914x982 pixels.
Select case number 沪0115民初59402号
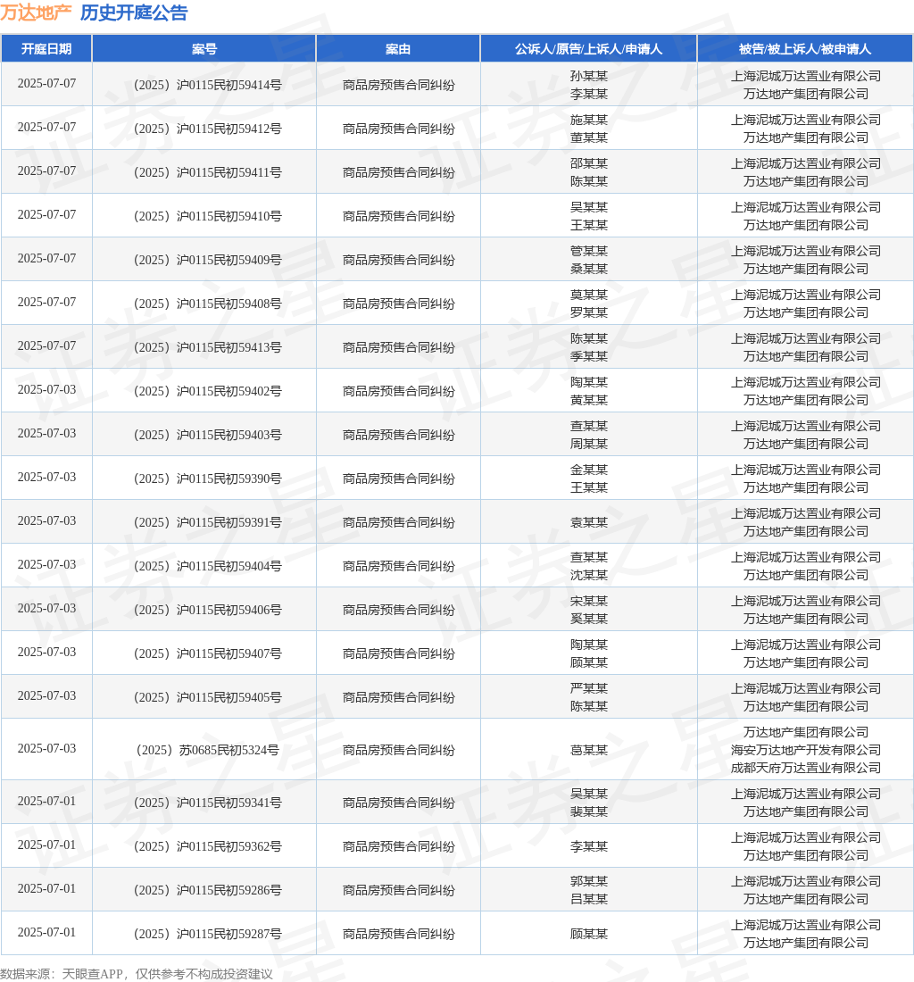click(x=207, y=391)
